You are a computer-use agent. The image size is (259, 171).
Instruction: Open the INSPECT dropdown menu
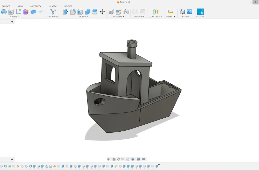tap(171, 17)
